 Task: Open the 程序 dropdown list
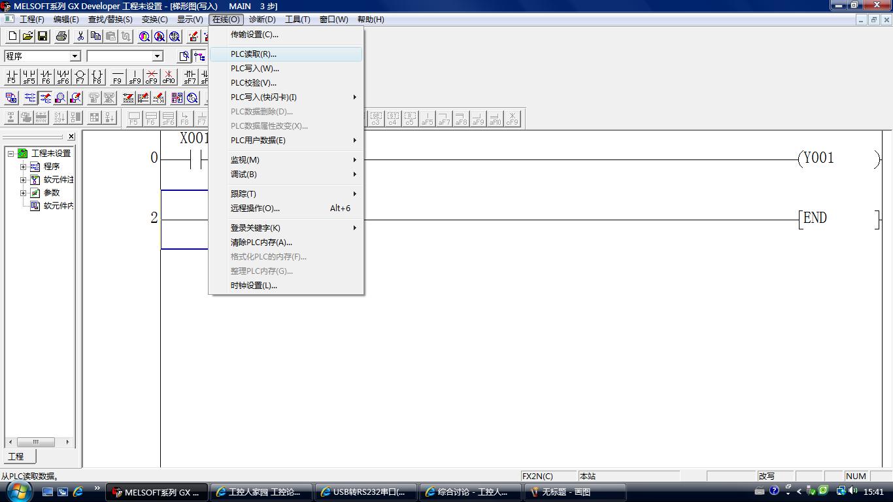coord(75,56)
